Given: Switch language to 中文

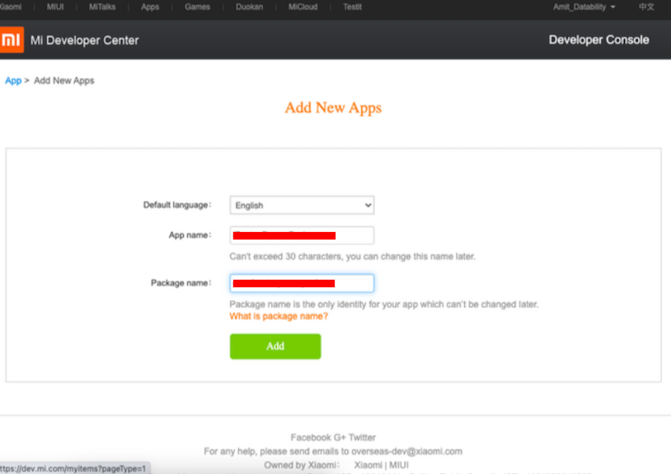Looking at the screenshot, I should coord(646,7).
